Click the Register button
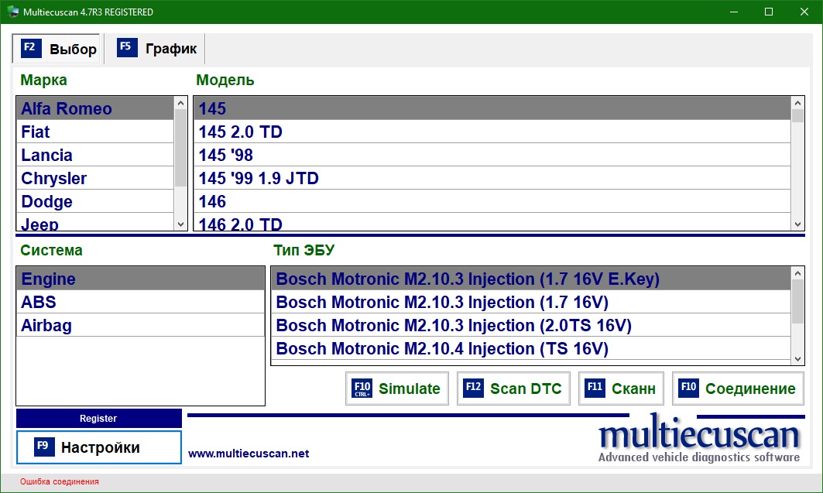The height and width of the screenshot is (493, 823). coord(98,419)
